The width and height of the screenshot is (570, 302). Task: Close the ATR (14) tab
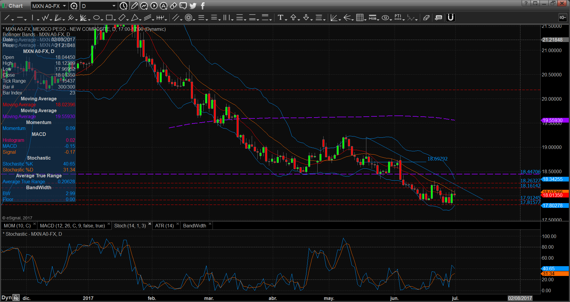[x=178, y=224]
